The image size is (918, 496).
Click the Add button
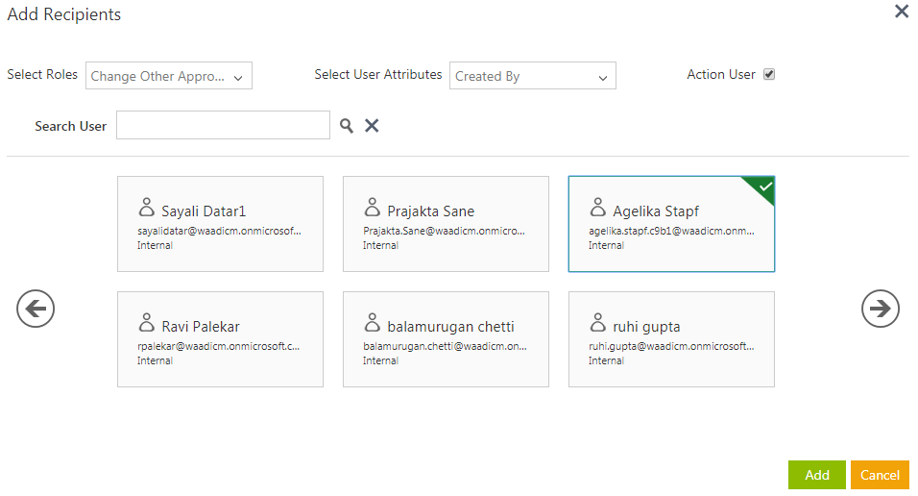817,475
